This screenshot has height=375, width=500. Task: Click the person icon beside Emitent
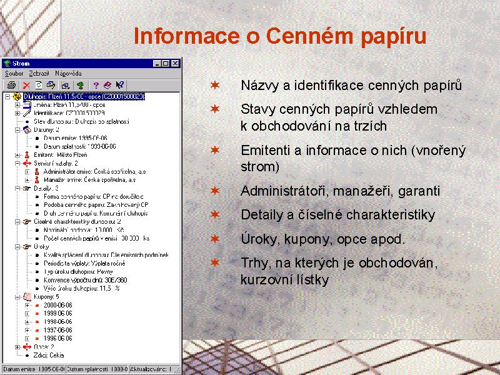pyautogui.click(x=27, y=155)
